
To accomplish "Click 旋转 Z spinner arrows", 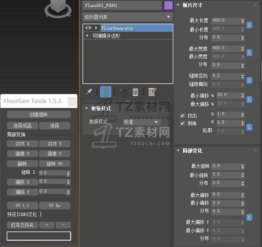I will [68, 173].
